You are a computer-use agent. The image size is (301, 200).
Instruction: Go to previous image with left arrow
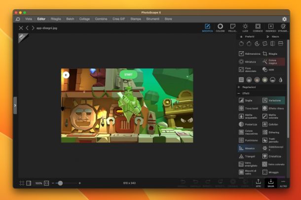click(x=27, y=28)
